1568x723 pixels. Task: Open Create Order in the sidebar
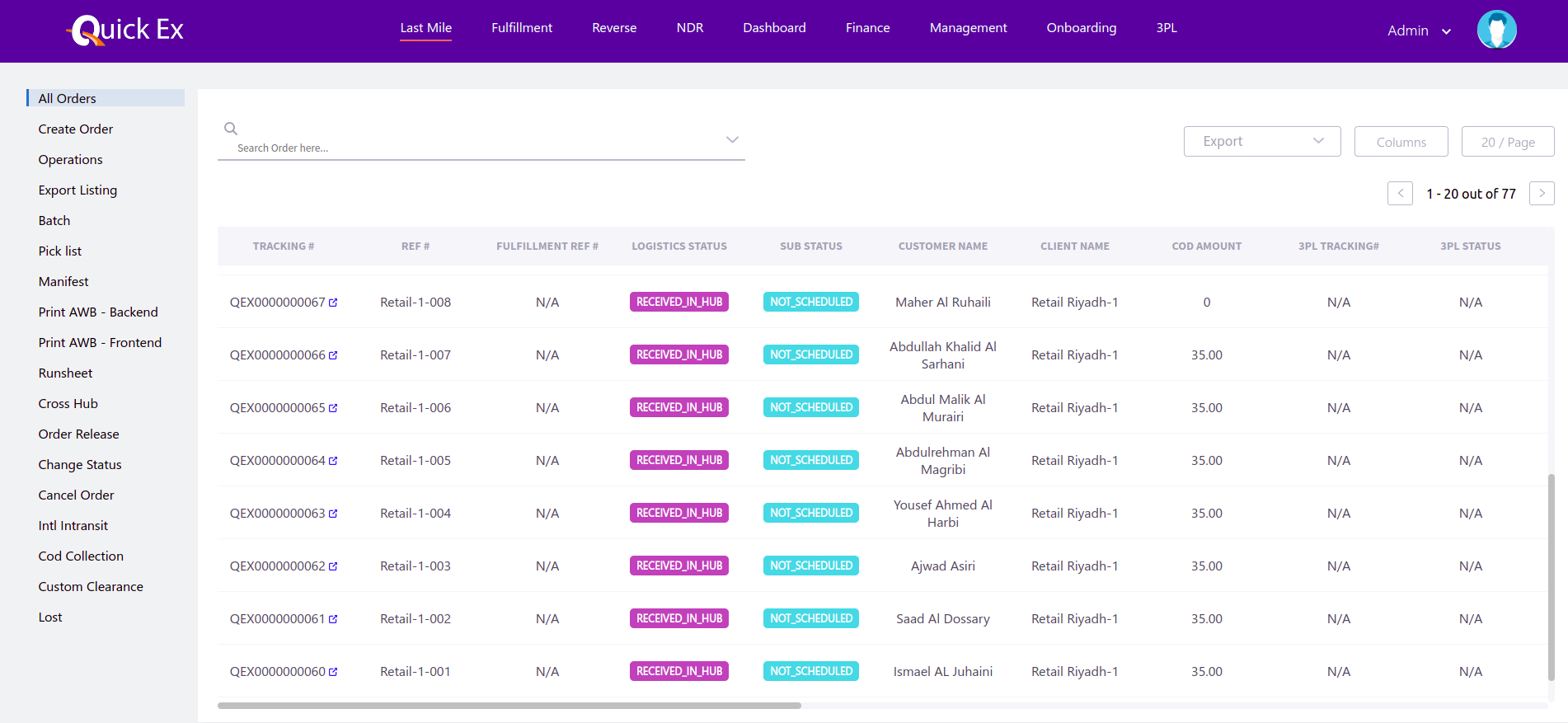pos(76,129)
